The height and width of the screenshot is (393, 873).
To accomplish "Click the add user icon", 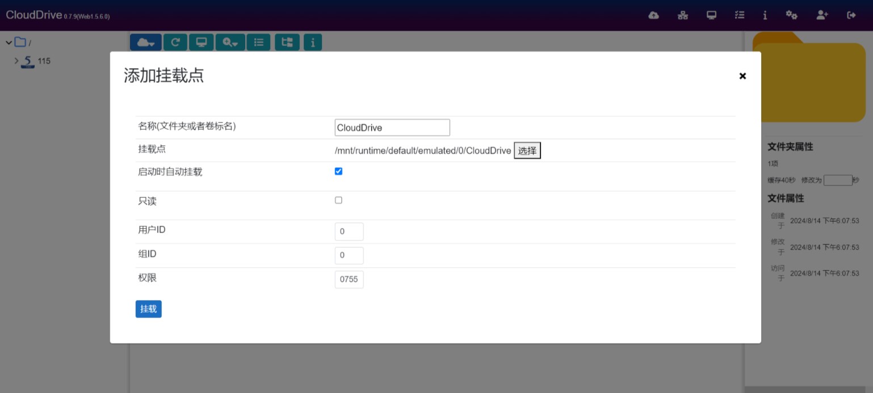I will point(822,15).
